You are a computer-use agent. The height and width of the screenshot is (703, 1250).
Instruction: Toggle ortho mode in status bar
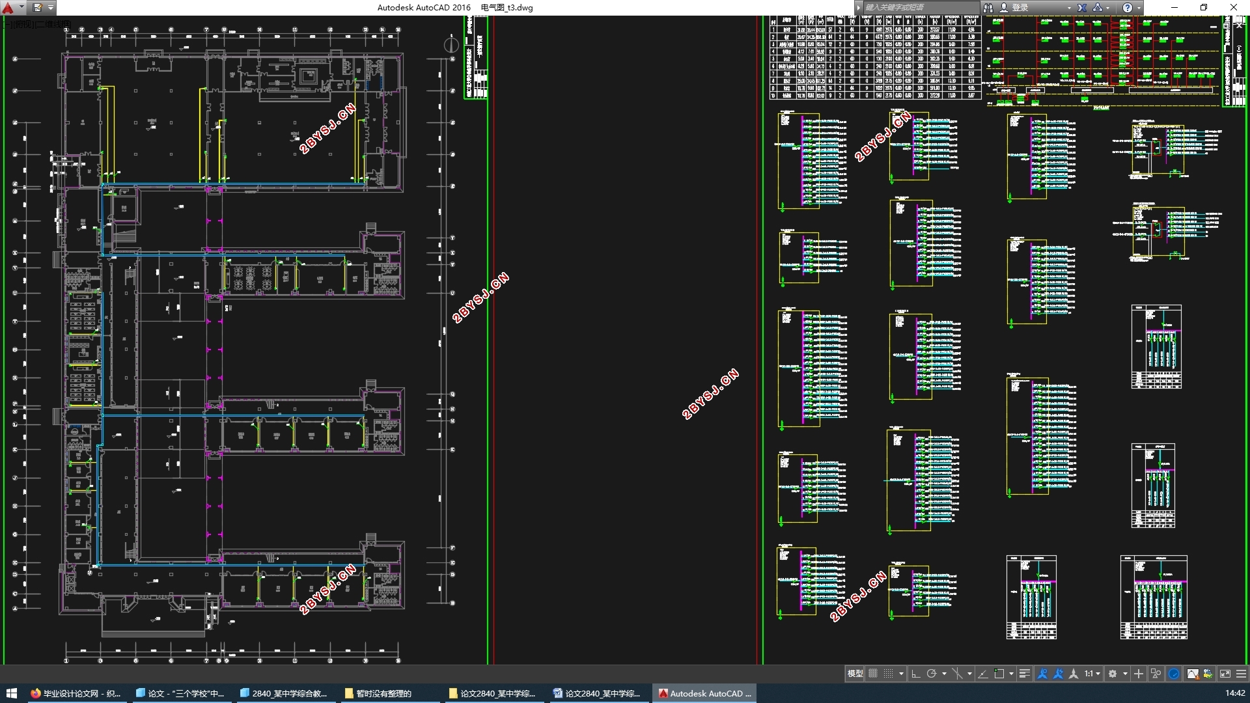(x=916, y=674)
